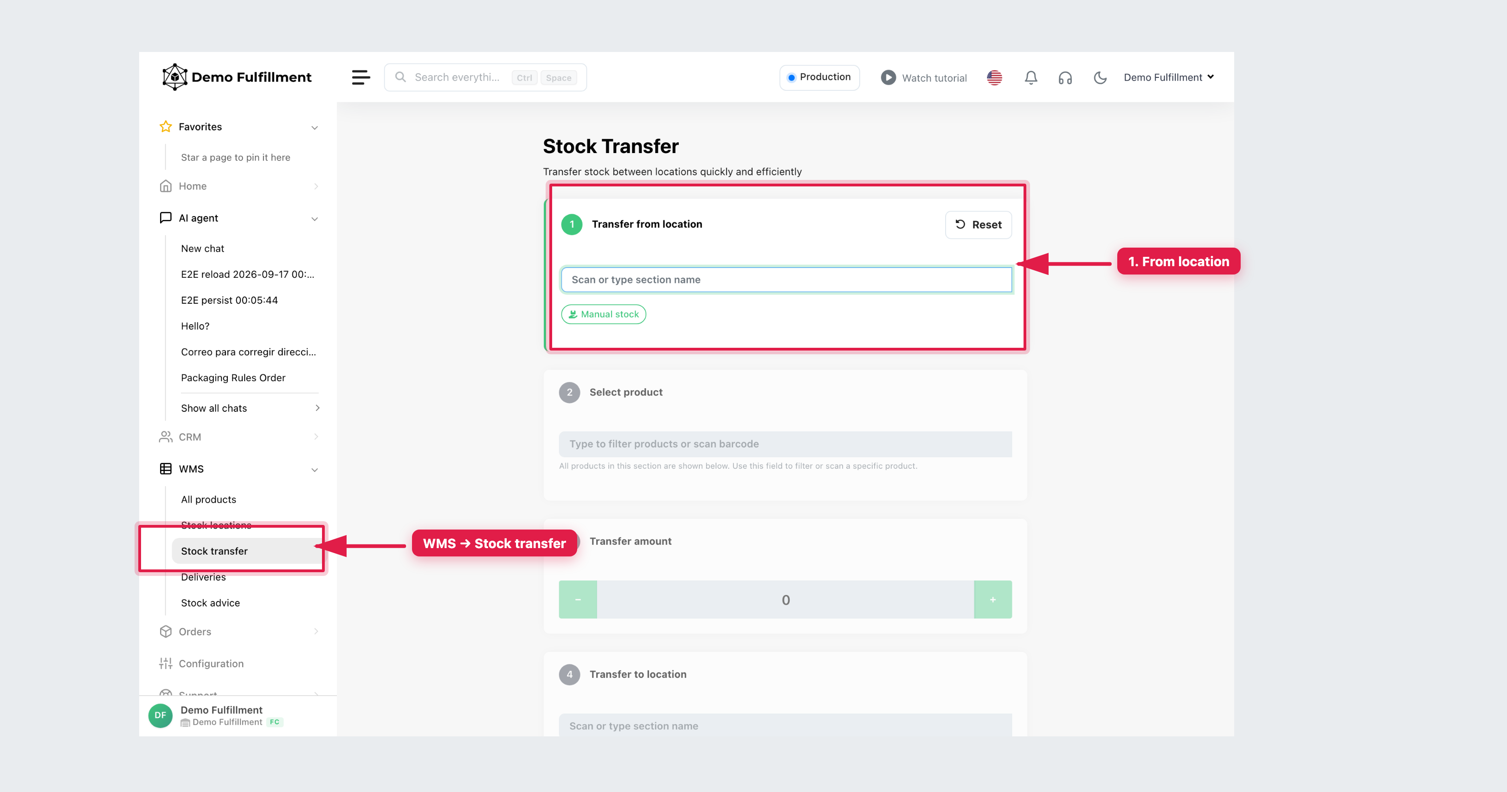The height and width of the screenshot is (792, 1507).
Task: Open the notifications bell
Action: pyautogui.click(x=1031, y=78)
